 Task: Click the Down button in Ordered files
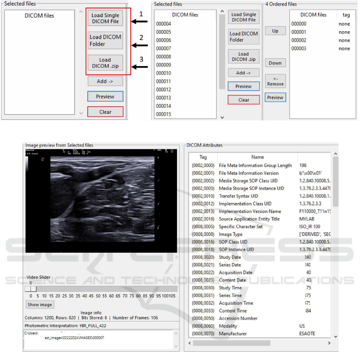275,63
